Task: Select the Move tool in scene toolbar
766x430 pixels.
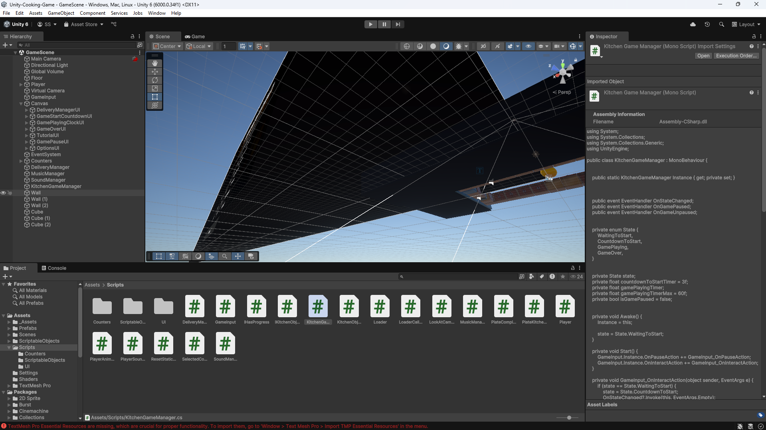Action: (155, 72)
